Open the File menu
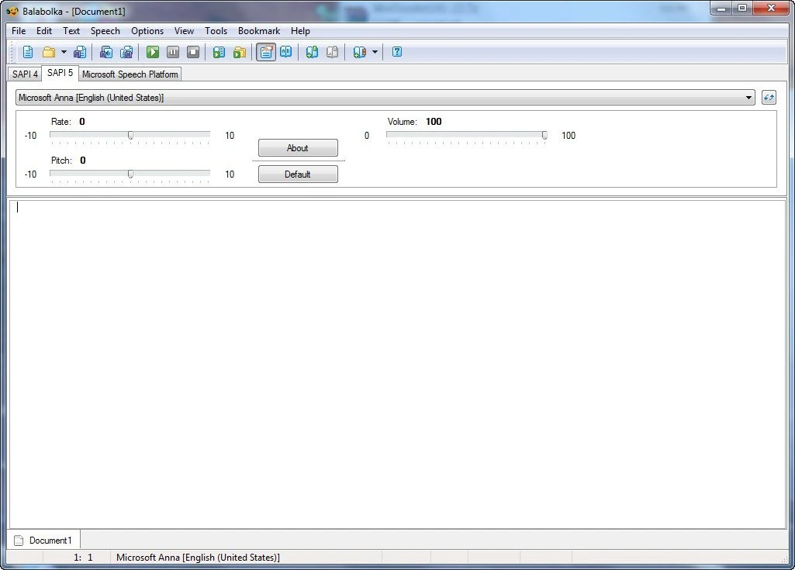The image size is (795, 570). [x=19, y=31]
